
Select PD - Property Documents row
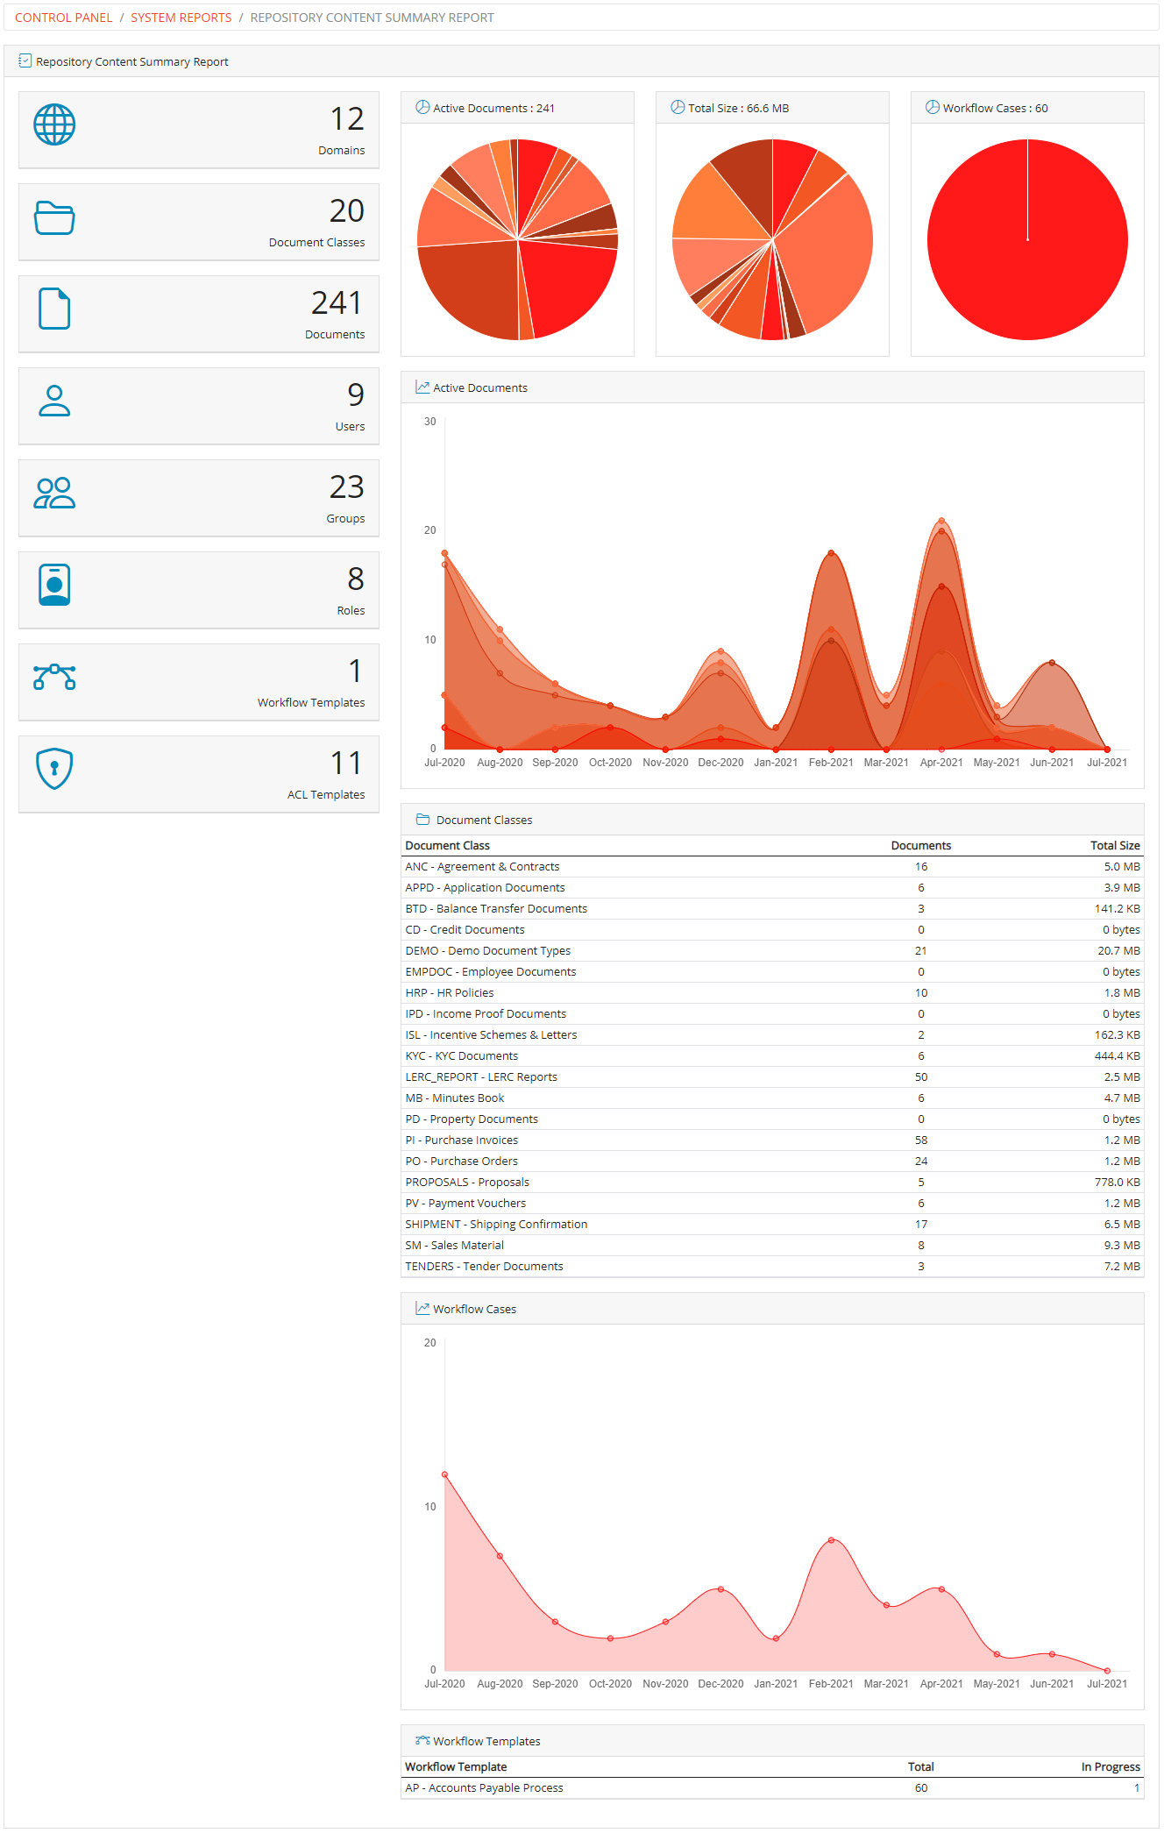tap(772, 1119)
